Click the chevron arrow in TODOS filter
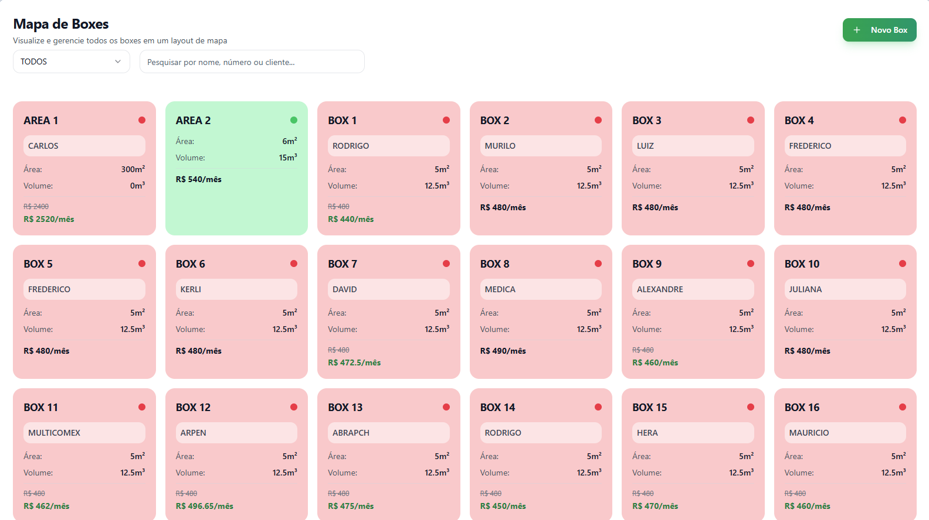This screenshot has height=520, width=929. (x=118, y=61)
